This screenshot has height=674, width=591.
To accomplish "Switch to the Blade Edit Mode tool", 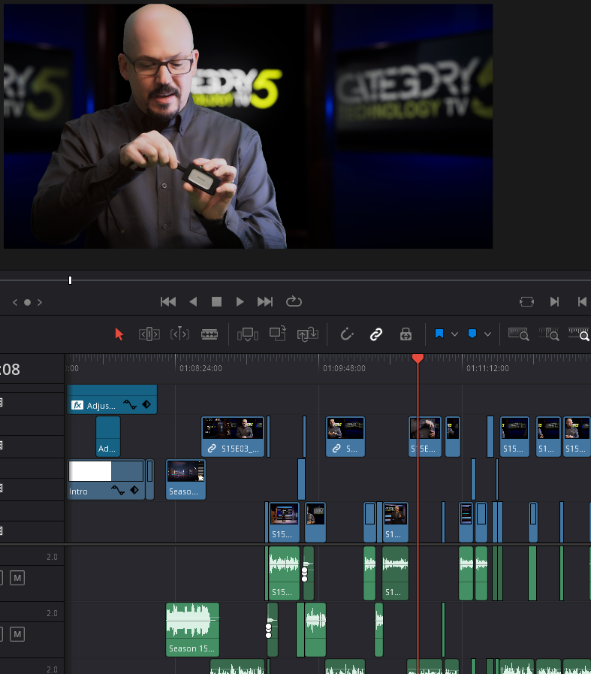I will pos(210,334).
